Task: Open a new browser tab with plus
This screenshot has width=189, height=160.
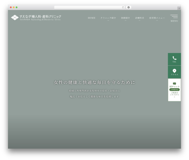Action: point(179,8)
